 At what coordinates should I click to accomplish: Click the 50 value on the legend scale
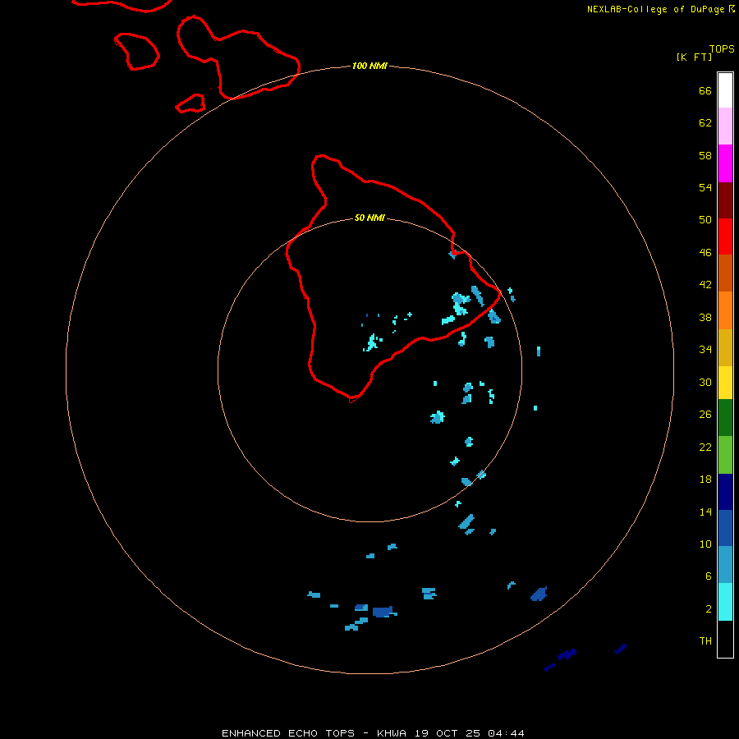[x=705, y=219]
